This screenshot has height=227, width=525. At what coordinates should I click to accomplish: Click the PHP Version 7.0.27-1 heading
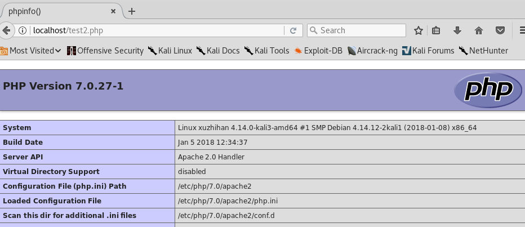pyautogui.click(x=63, y=86)
